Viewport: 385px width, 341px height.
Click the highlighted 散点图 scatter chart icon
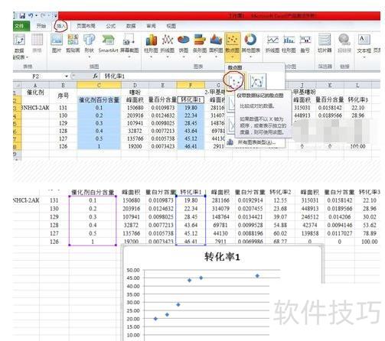pyautogui.click(x=233, y=41)
